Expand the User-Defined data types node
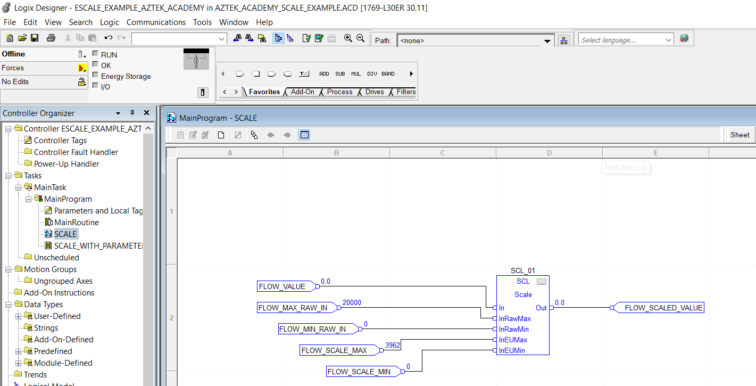 pos(19,316)
